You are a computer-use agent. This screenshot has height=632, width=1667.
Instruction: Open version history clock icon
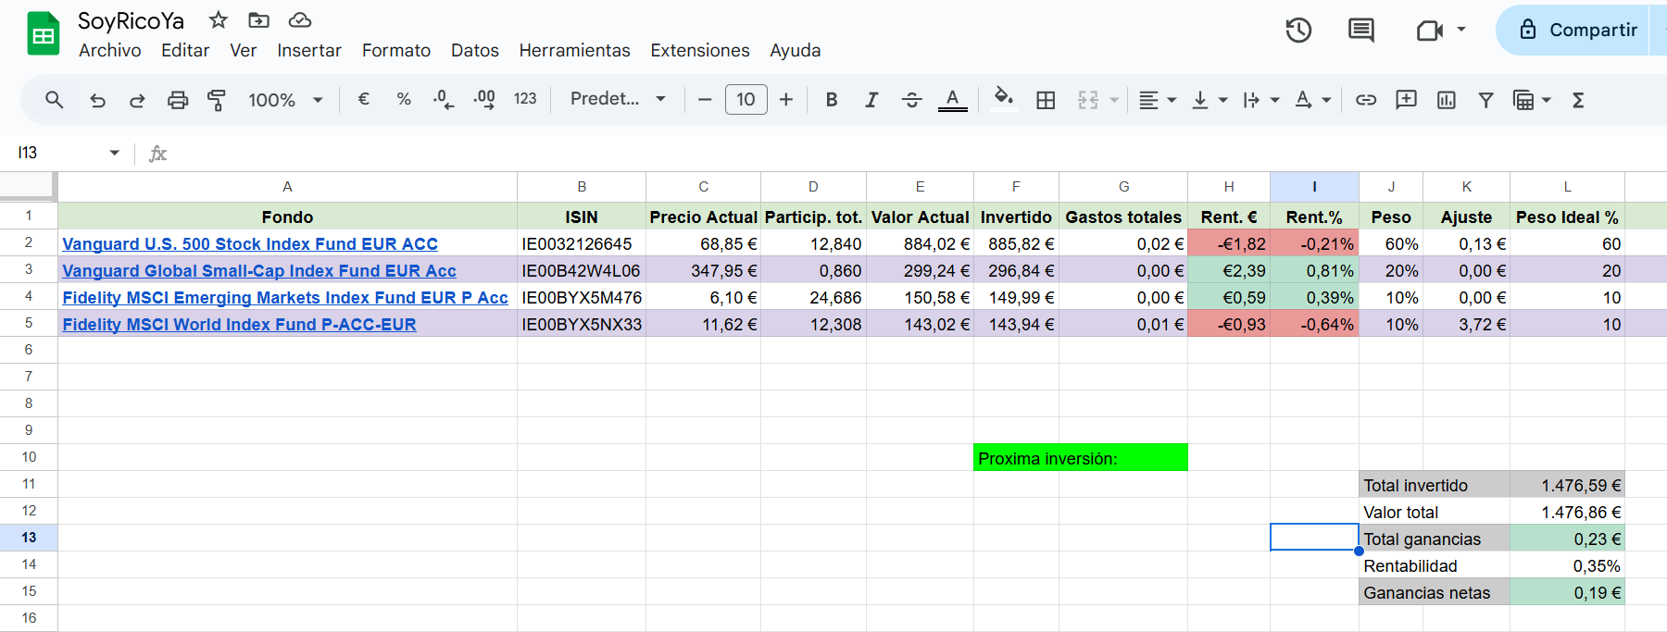tap(1298, 31)
